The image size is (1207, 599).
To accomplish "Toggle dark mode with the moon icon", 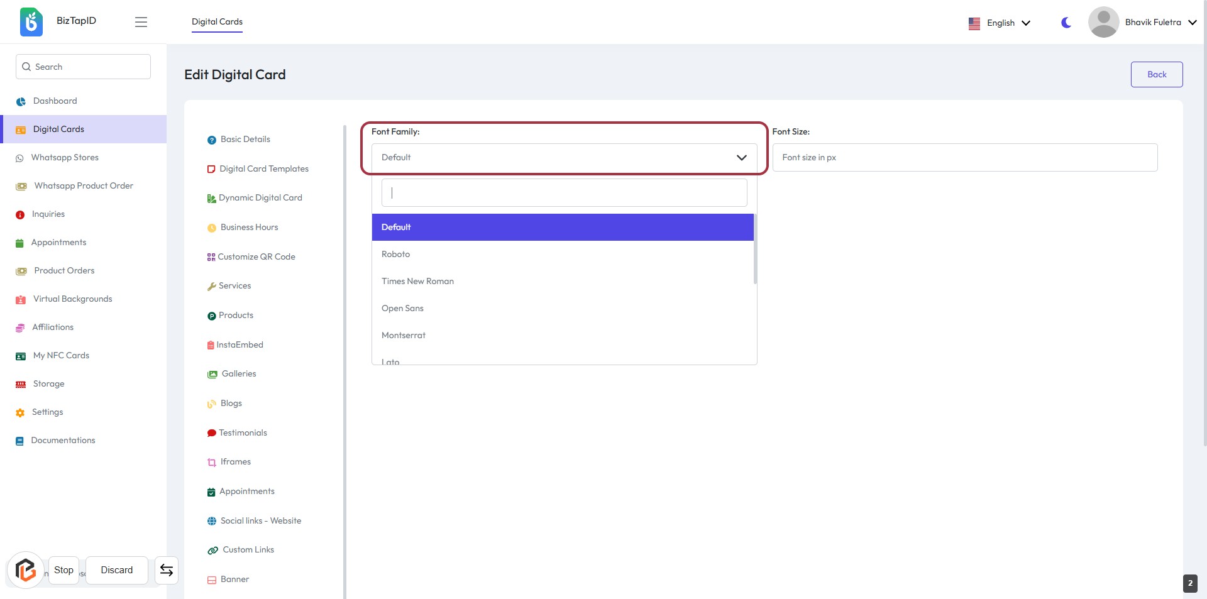I will coord(1066,23).
